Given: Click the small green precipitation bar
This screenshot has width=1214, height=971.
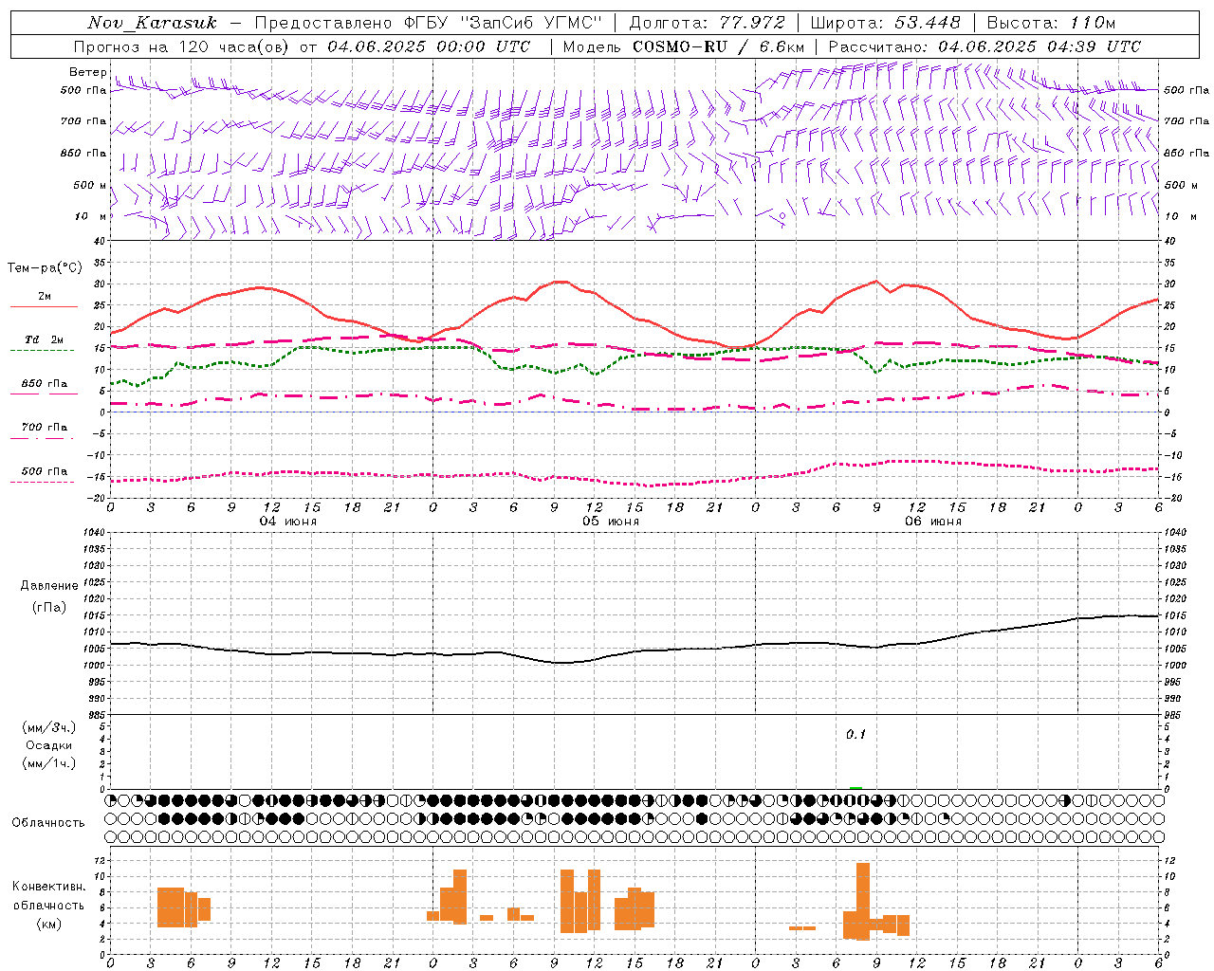Looking at the screenshot, I should (x=855, y=787).
